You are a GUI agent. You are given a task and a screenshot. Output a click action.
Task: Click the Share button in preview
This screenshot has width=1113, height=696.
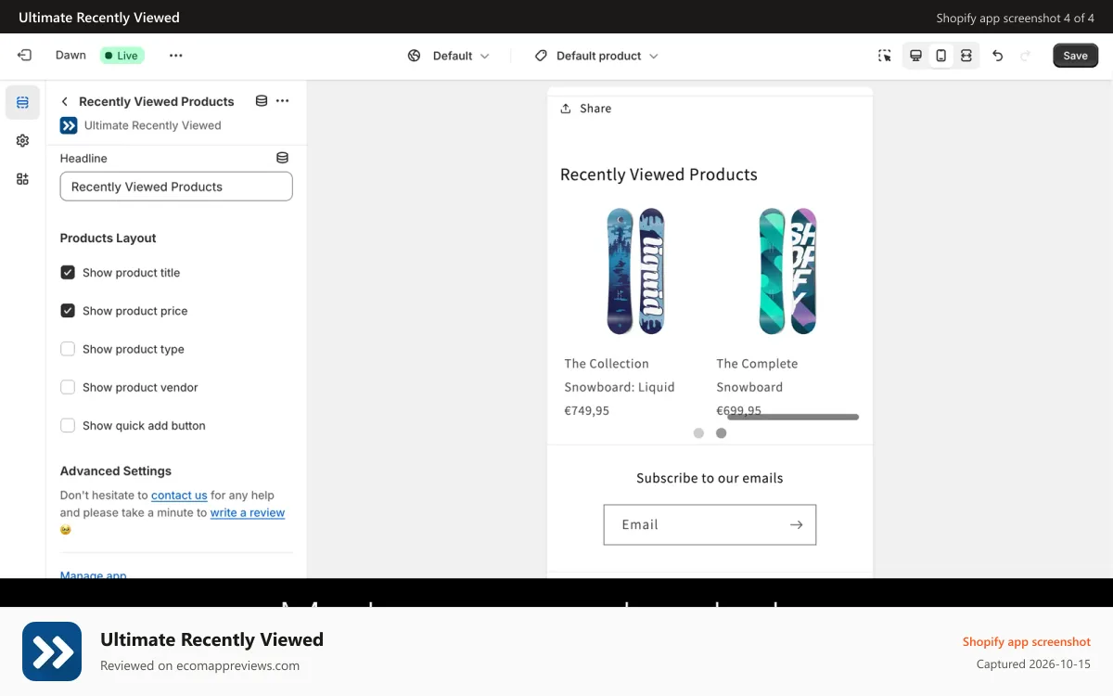585,109
